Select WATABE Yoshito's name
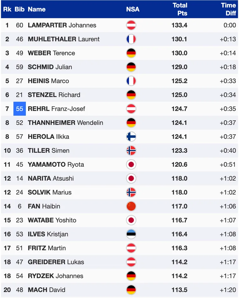Viewport: 239px width, 298px height. click(x=52, y=220)
